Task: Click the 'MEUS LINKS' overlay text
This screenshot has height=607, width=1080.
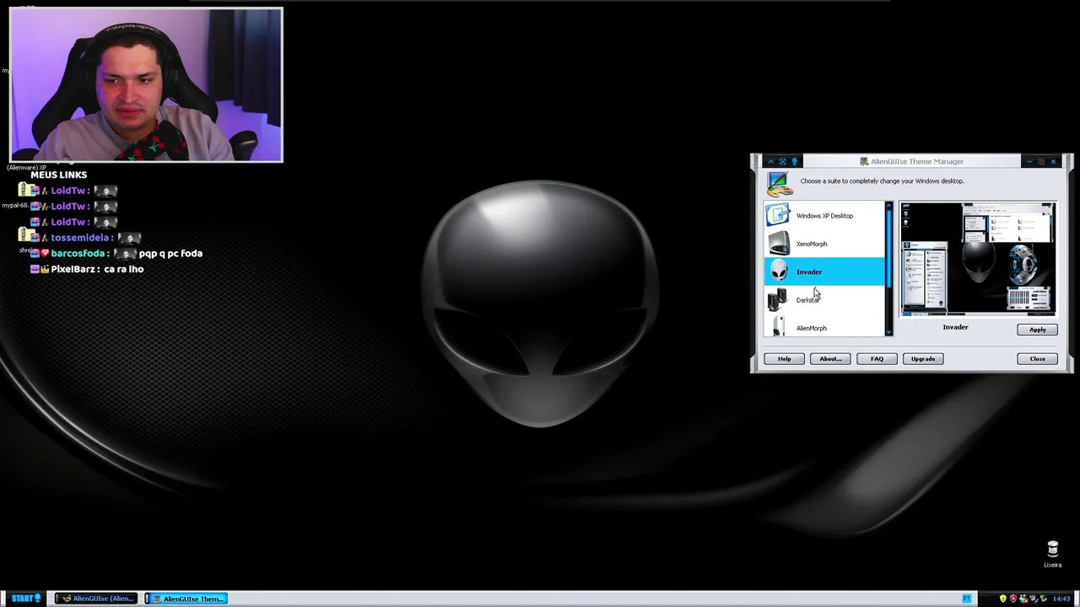Action: tap(58, 175)
